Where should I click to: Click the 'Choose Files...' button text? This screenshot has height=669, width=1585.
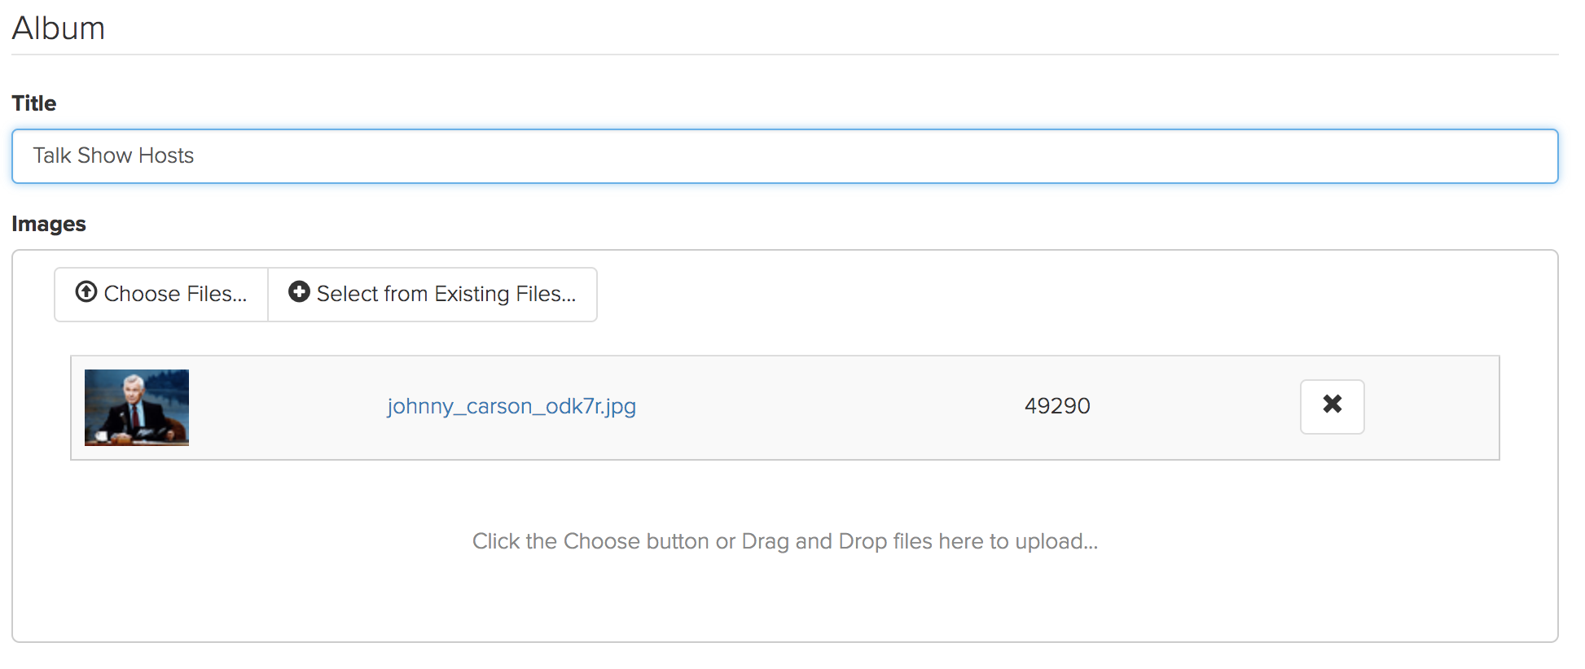[x=175, y=294]
